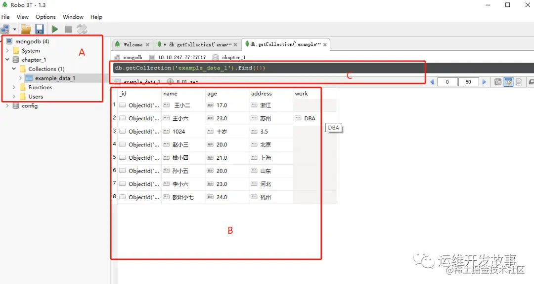The image size is (534, 284).
Task: Open the connect to database toolbar icon
Action: tap(5, 29)
